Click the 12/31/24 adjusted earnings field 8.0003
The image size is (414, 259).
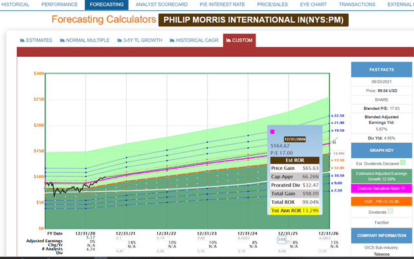pyautogui.click(x=244, y=238)
